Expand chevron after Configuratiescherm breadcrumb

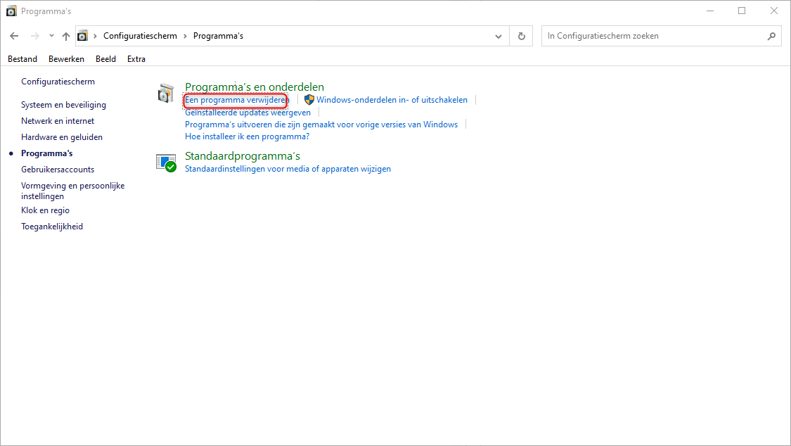[185, 36]
